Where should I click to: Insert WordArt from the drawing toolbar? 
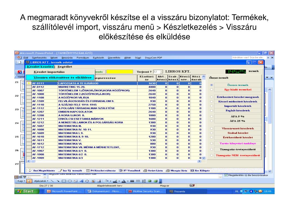tap(81, 181)
